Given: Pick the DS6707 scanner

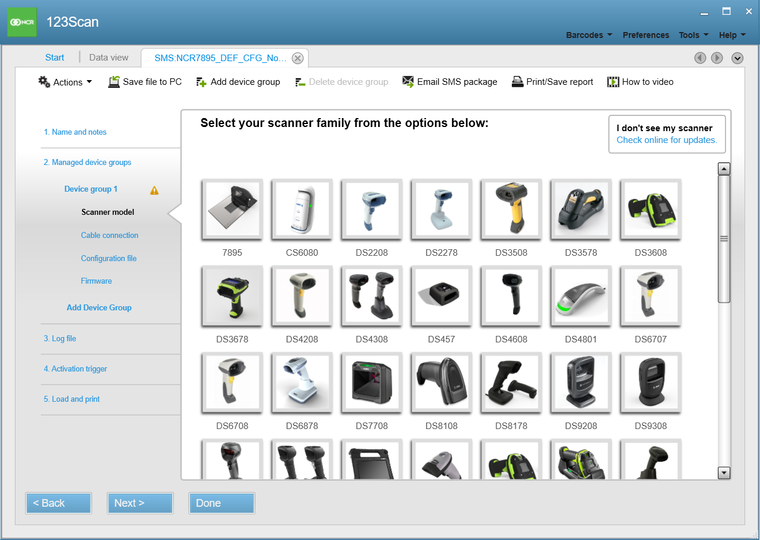Looking at the screenshot, I should [651, 296].
